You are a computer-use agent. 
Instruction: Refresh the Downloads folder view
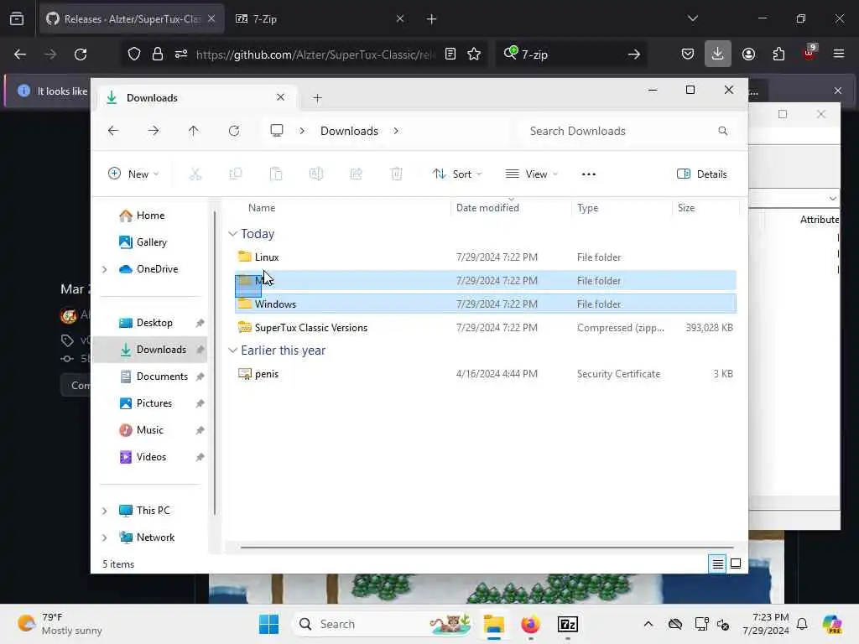234,131
